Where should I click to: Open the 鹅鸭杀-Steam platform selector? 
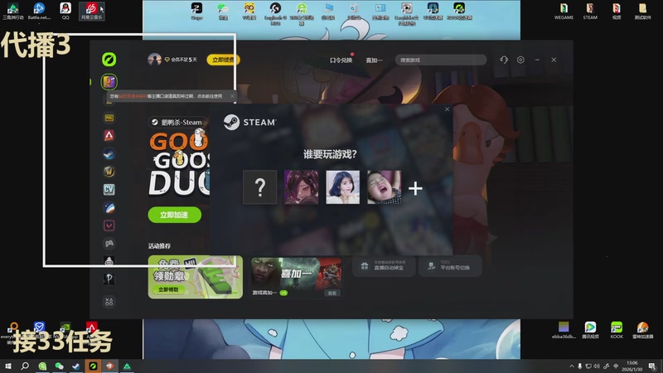click(177, 122)
